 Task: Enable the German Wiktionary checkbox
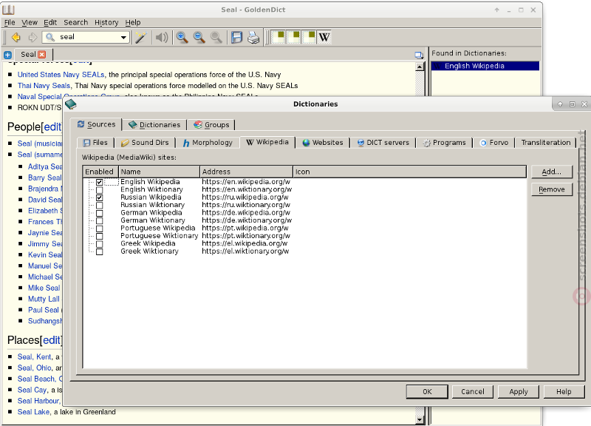point(100,220)
